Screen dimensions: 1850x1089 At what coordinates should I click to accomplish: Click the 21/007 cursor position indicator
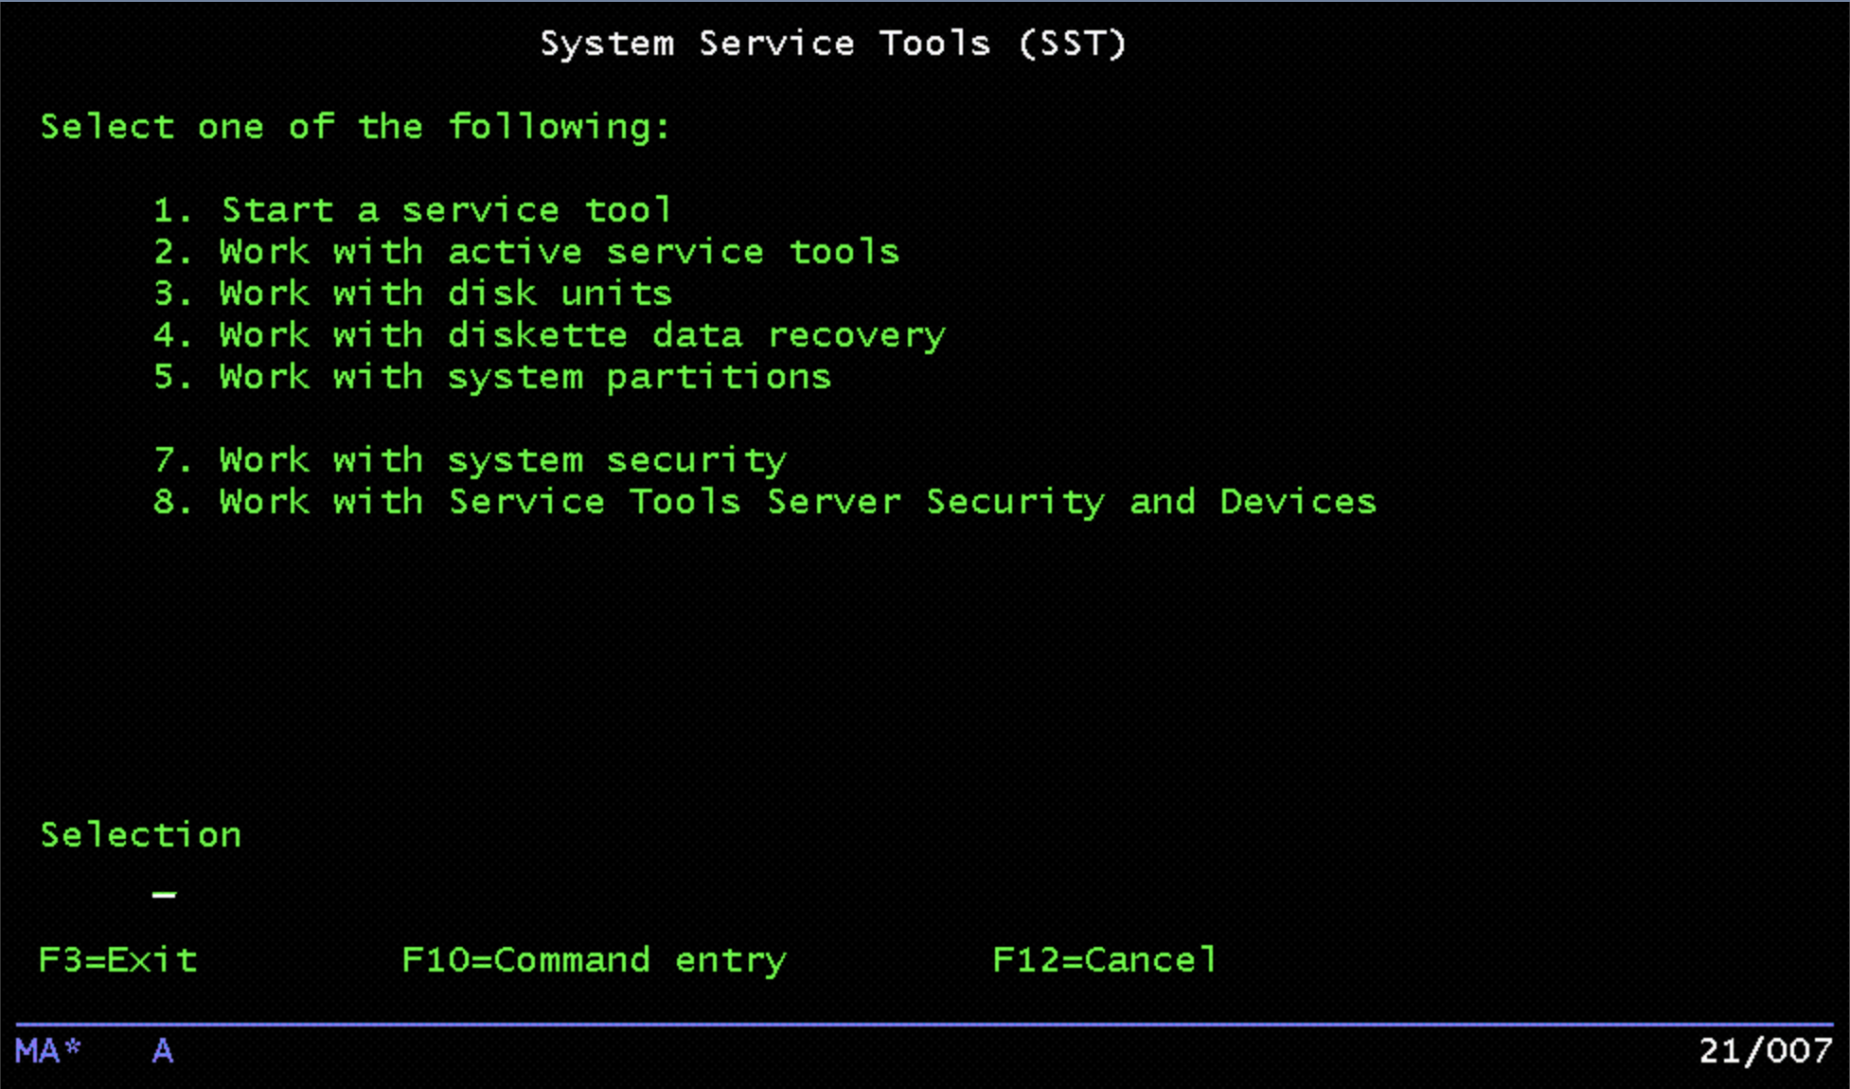[x=1765, y=1051]
